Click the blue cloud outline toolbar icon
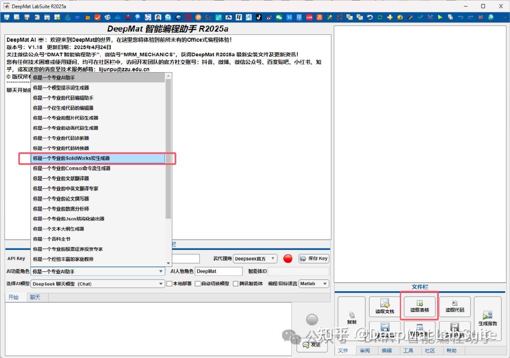The height and width of the screenshot is (358, 510). pos(118,17)
